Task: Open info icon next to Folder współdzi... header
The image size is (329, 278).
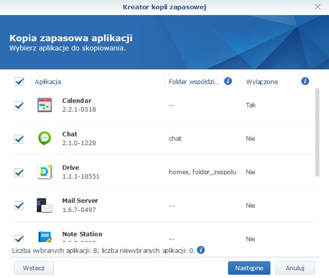Action: click(x=228, y=81)
